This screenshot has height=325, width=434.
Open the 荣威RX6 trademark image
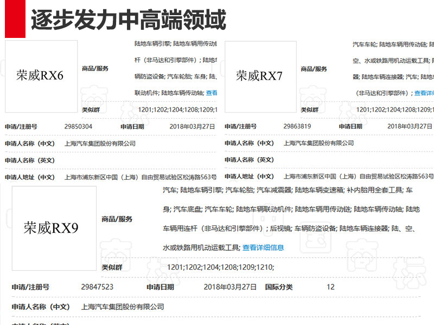pos(41,76)
